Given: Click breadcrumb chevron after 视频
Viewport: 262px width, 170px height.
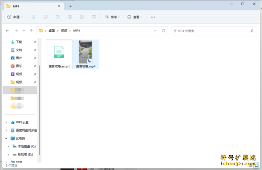Looking at the screenshot, I should (x=70, y=31).
